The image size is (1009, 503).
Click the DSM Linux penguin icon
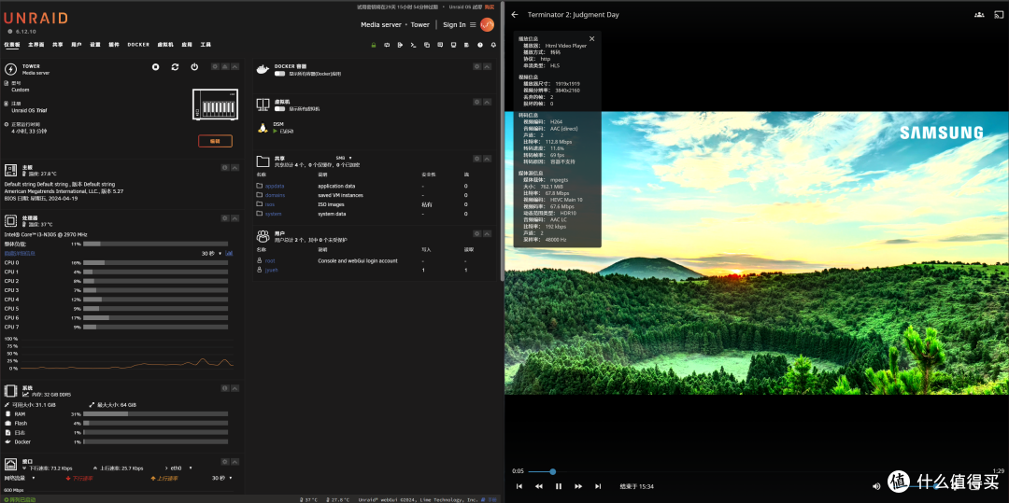tap(263, 128)
